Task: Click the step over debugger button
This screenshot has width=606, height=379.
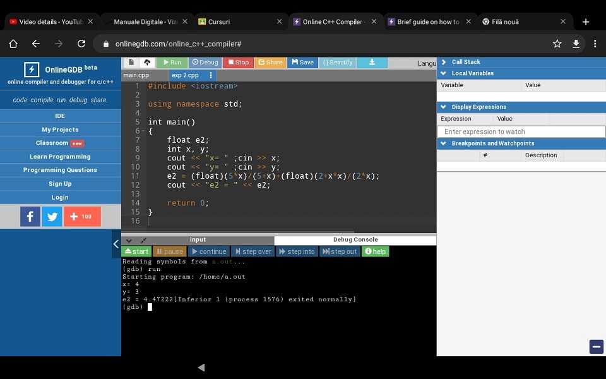Action: pyautogui.click(x=252, y=251)
